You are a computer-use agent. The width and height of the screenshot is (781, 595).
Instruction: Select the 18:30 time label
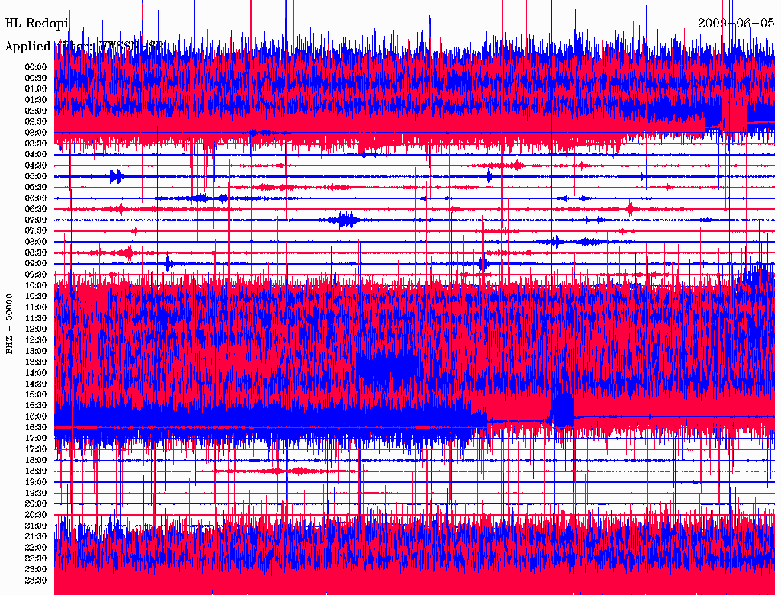point(36,471)
